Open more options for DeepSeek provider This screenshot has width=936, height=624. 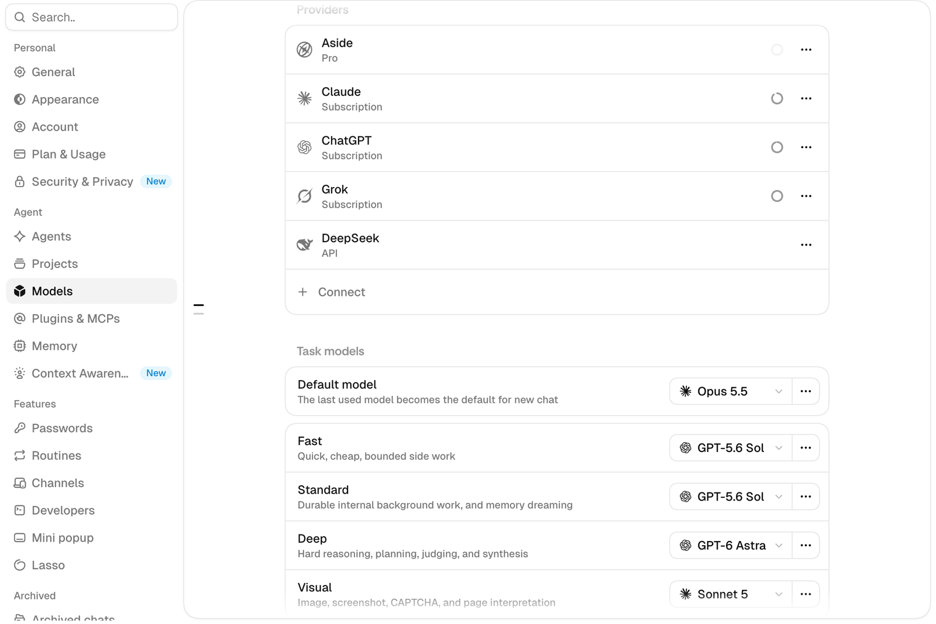tap(806, 245)
